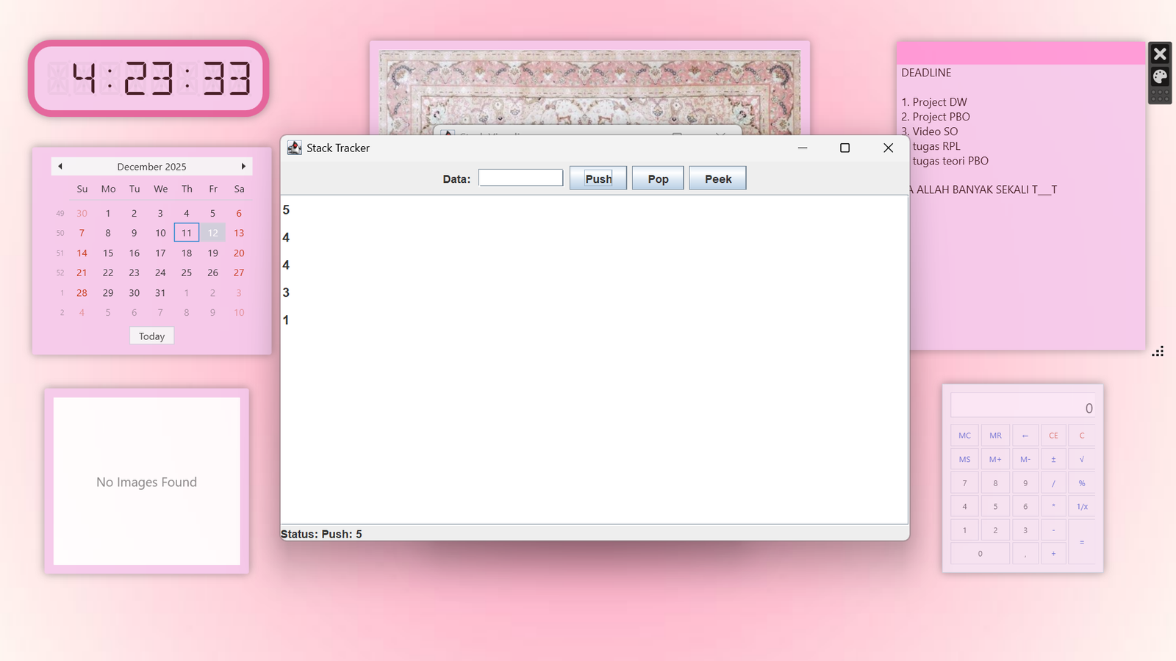Click the calculator equals key
Viewport: 1176px width, 661px height.
(1081, 542)
